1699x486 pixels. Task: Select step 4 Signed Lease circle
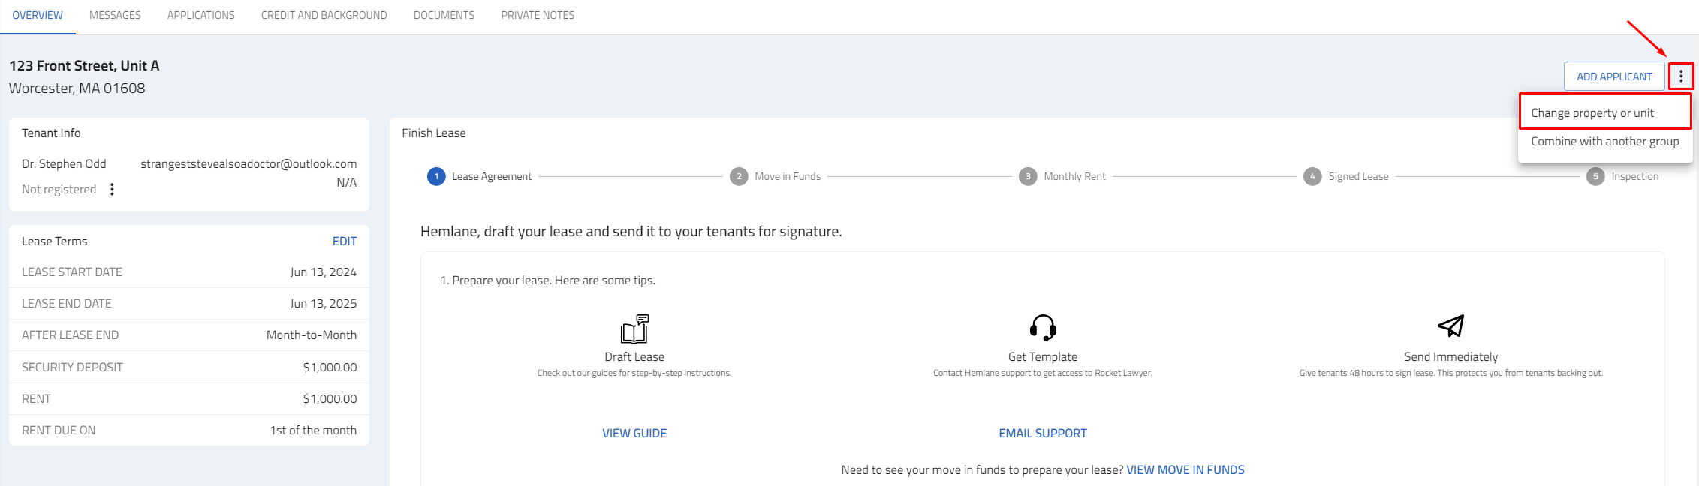click(x=1312, y=176)
